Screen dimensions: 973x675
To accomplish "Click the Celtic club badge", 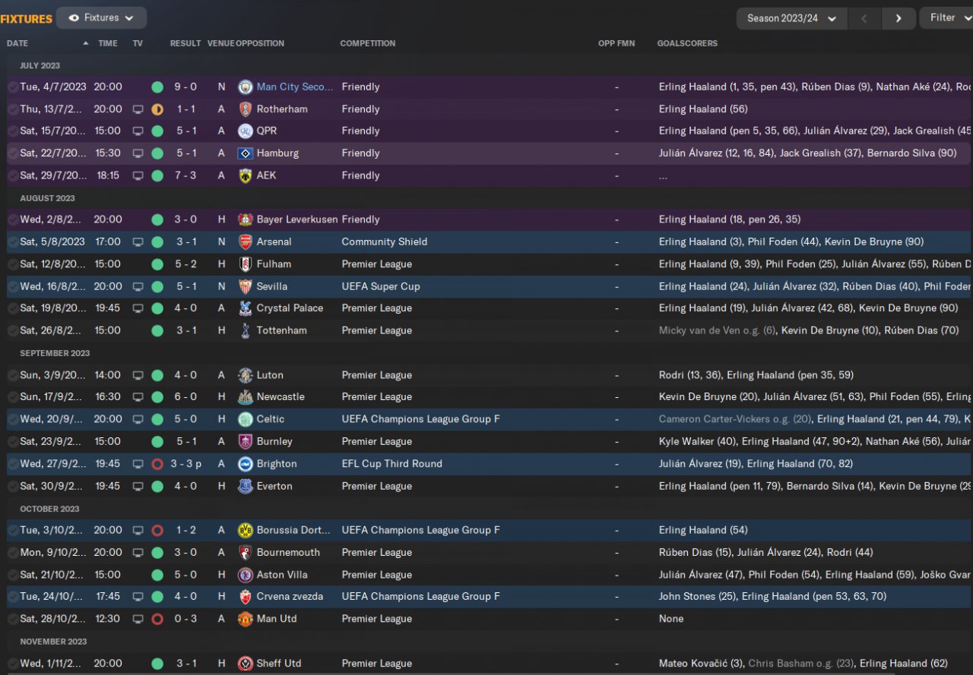I will tap(245, 420).
